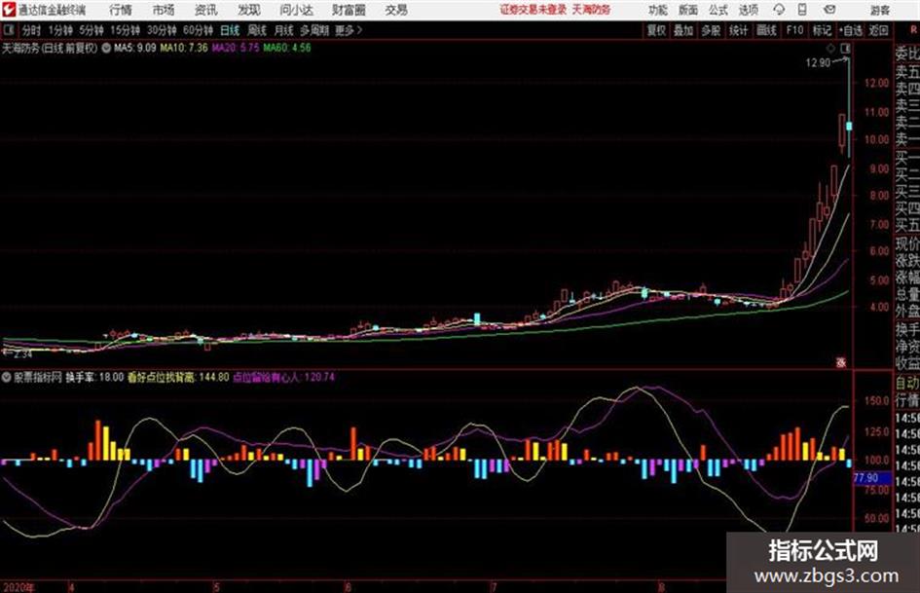Click the 现价 label in the right panel

pyautogui.click(x=907, y=243)
